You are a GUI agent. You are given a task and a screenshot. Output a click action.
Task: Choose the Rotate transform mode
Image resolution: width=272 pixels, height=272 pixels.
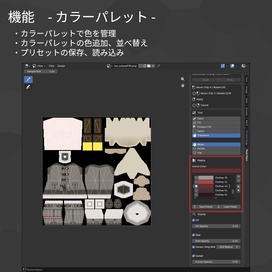216,149
